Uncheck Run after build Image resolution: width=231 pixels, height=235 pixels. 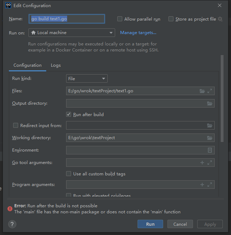69,115
